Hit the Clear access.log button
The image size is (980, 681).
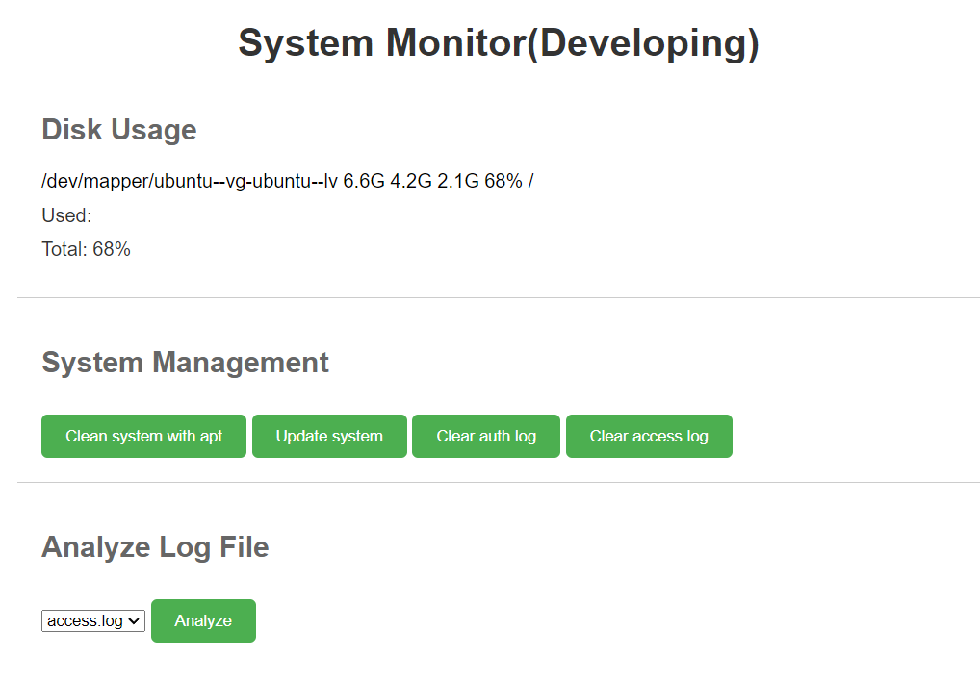(x=649, y=436)
